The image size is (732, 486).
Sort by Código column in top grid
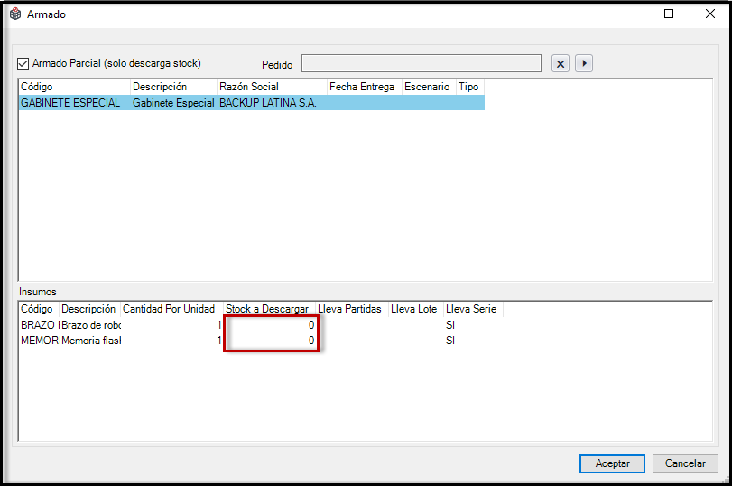pyautogui.click(x=74, y=87)
